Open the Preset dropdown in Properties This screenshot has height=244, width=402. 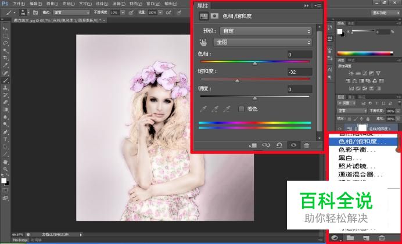[265, 31]
